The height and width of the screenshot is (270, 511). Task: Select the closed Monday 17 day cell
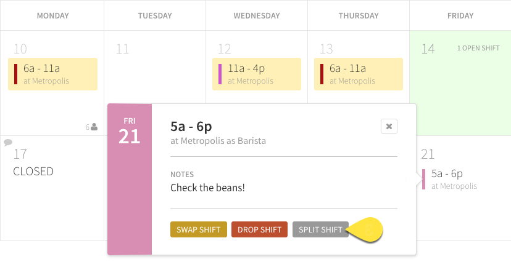point(52,188)
